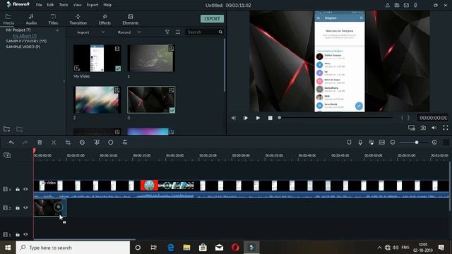
Task: Click the delete folder icon
Action: pos(19,129)
